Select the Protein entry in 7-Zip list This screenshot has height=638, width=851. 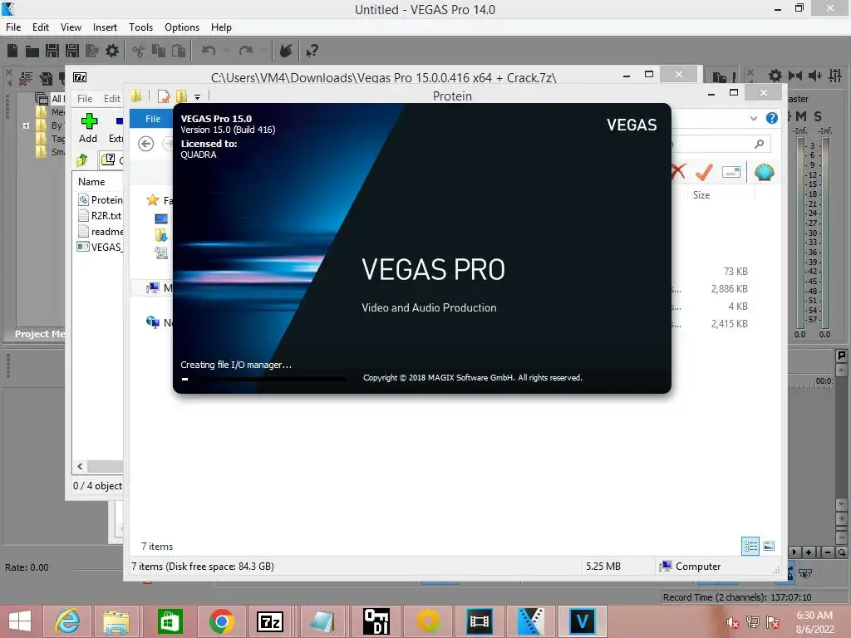tap(101, 199)
